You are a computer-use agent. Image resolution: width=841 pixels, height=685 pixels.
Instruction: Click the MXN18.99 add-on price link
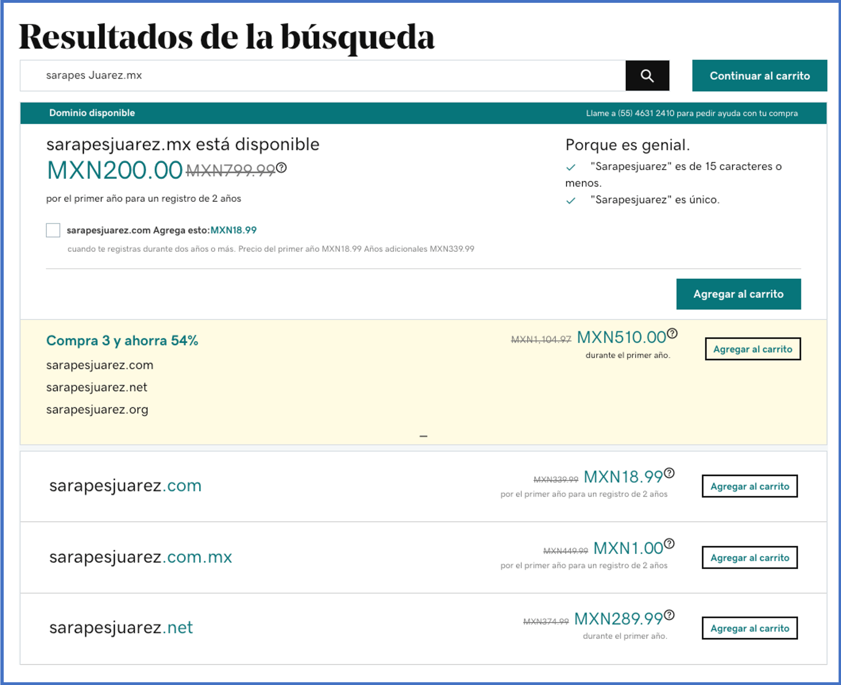[x=234, y=230]
